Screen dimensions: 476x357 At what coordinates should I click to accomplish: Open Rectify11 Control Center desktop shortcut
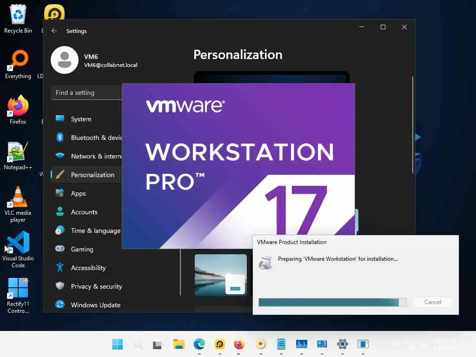point(18,295)
